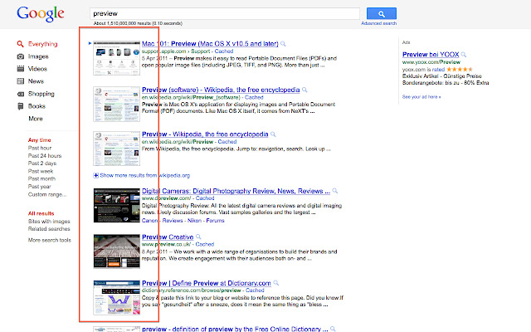This screenshot has height=332, width=531.
Task: Click the Books icon in sidebar
Action: pos(20,106)
